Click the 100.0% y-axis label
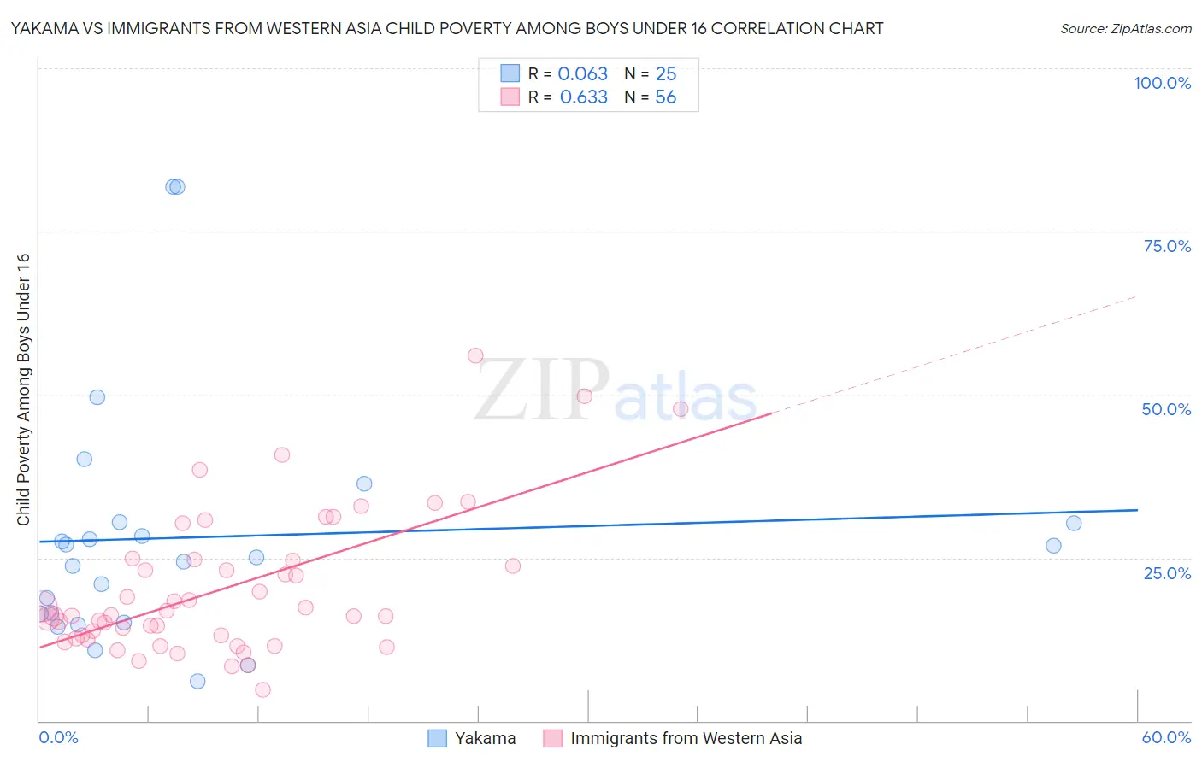This screenshot has width=1202, height=762. [x=1163, y=83]
